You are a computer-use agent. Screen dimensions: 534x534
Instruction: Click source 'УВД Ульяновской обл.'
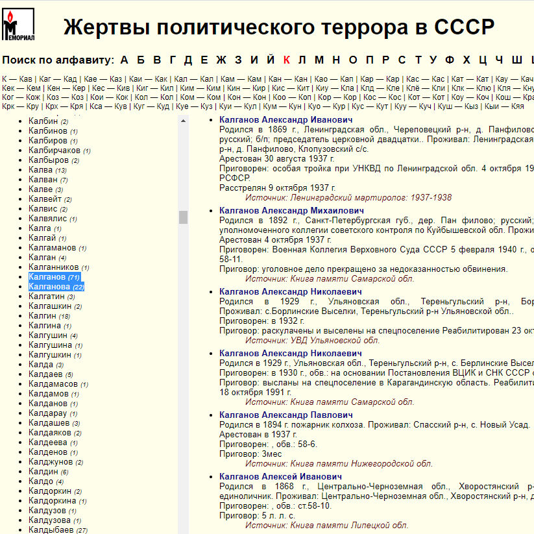[x=335, y=341]
